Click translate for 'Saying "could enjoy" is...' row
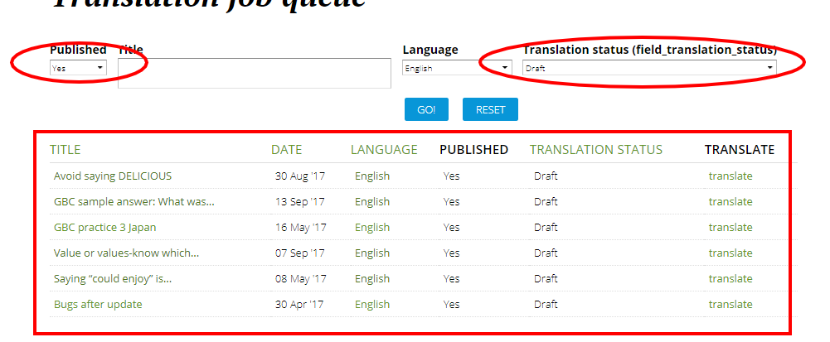Image resolution: width=830 pixels, height=342 pixels. [730, 279]
